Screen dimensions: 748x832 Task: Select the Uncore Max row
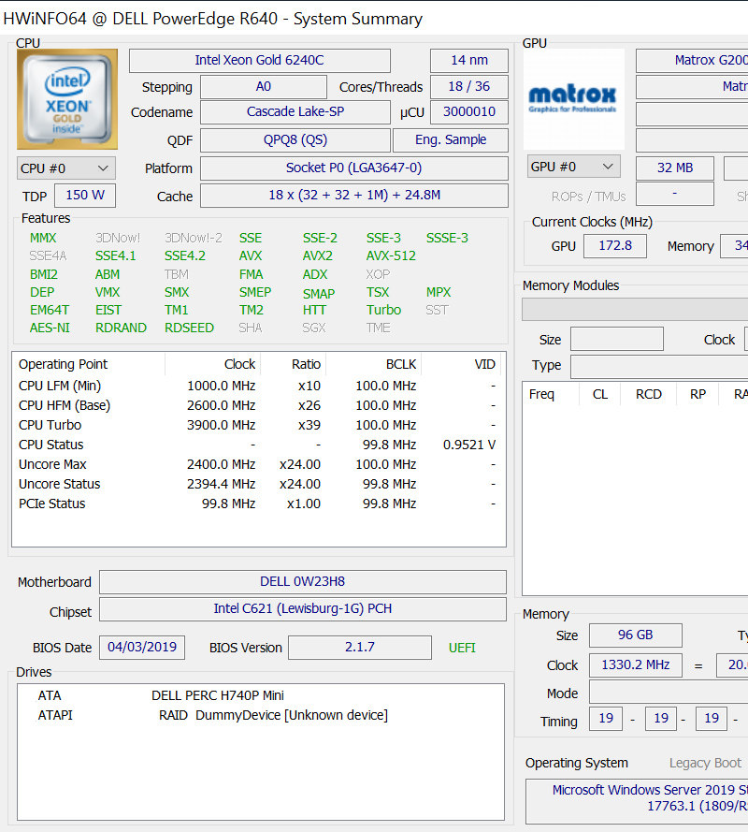(x=259, y=464)
